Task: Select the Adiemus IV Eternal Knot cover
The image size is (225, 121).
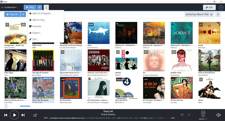Action: (x=182, y=33)
